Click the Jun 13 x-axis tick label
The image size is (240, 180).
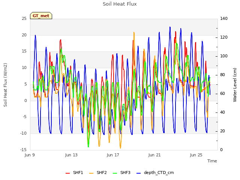coord(71,155)
